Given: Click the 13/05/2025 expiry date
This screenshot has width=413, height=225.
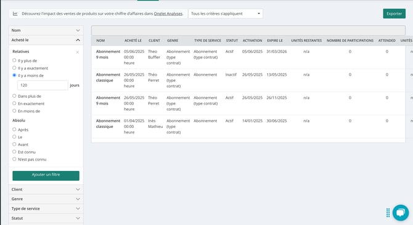Looking at the screenshot, I should (x=277, y=75).
